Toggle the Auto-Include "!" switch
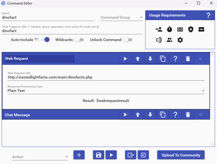This screenshot has width=217, height=164. (x=45, y=40)
